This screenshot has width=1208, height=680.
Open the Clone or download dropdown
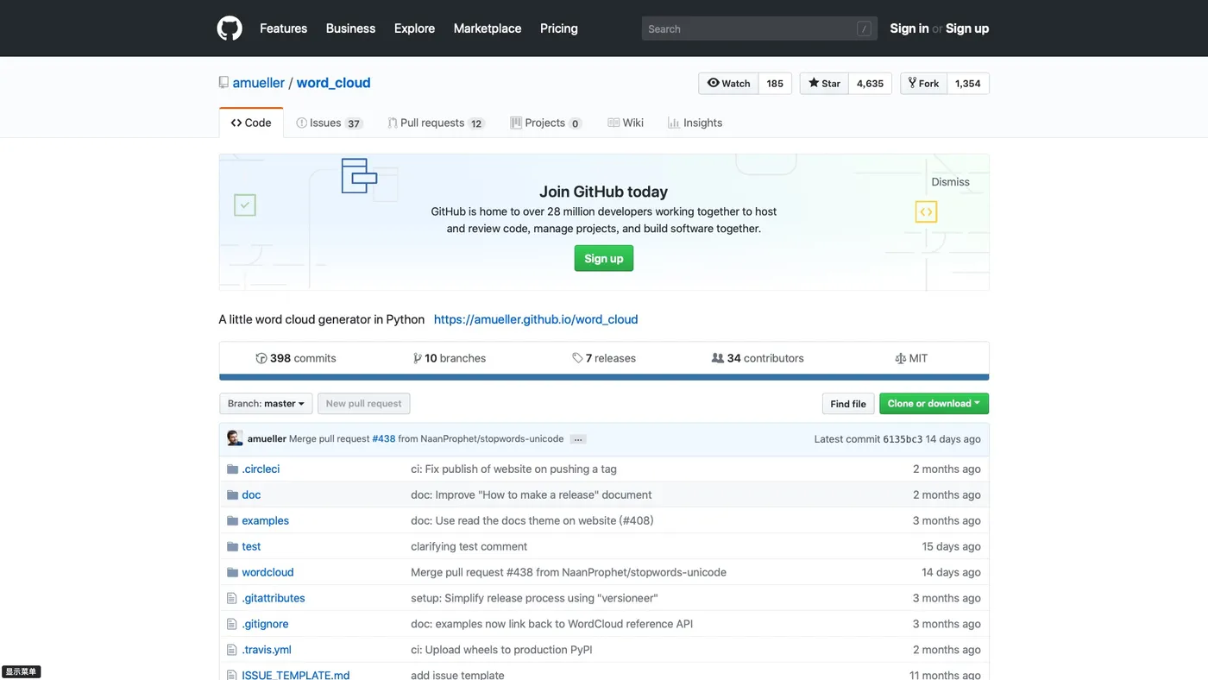tap(934, 404)
